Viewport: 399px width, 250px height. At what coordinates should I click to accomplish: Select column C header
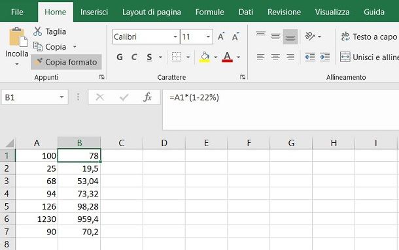pos(122,143)
